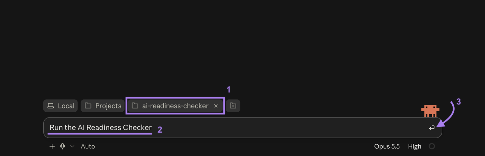Click the purple number 3 annotation label

coord(458,102)
